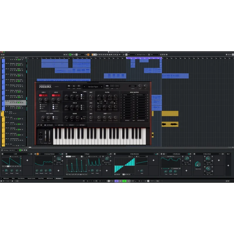234x234 pixels.
Task: Click the Proxima resize window icon
Action: (38, 125)
